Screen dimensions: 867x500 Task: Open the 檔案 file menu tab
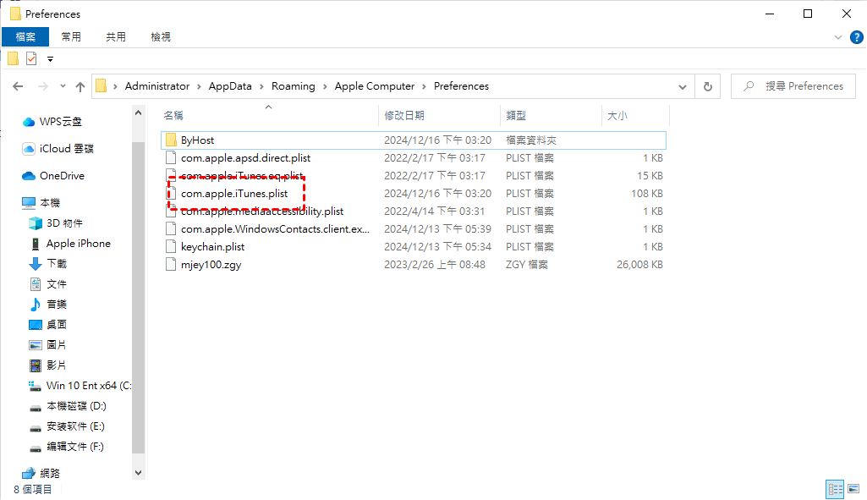[x=25, y=37]
